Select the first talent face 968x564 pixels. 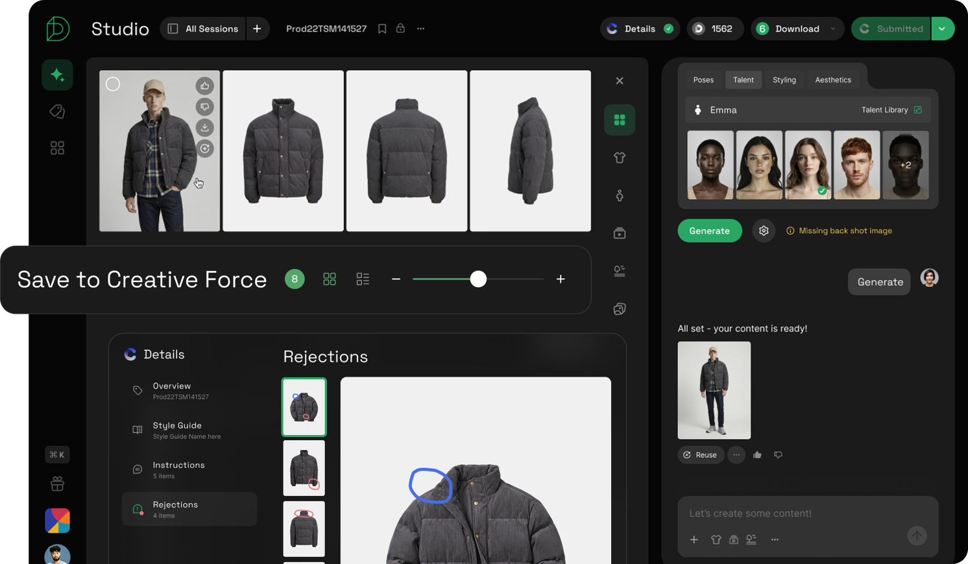click(710, 165)
